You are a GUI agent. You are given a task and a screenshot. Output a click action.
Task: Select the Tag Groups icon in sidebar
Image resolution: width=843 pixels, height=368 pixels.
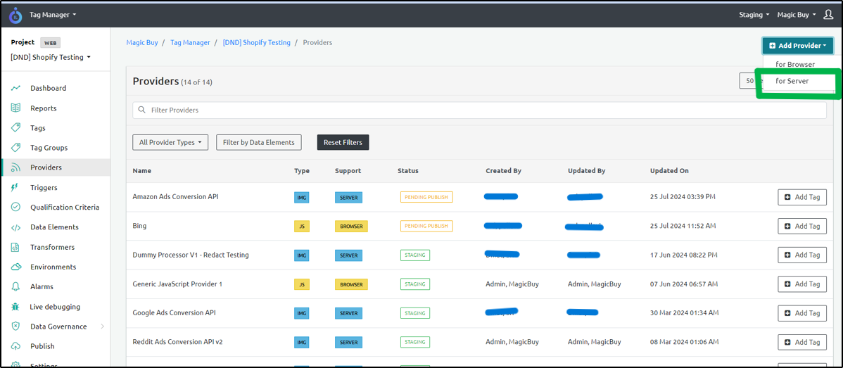[x=15, y=148]
